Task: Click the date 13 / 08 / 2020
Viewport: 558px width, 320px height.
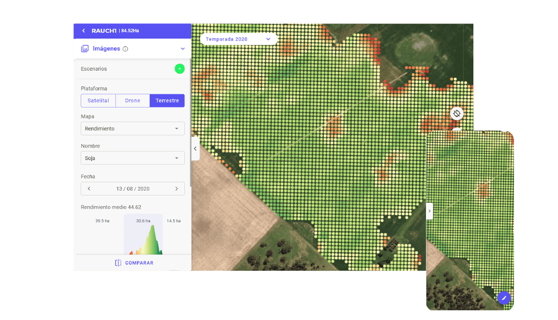Action: tap(133, 189)
